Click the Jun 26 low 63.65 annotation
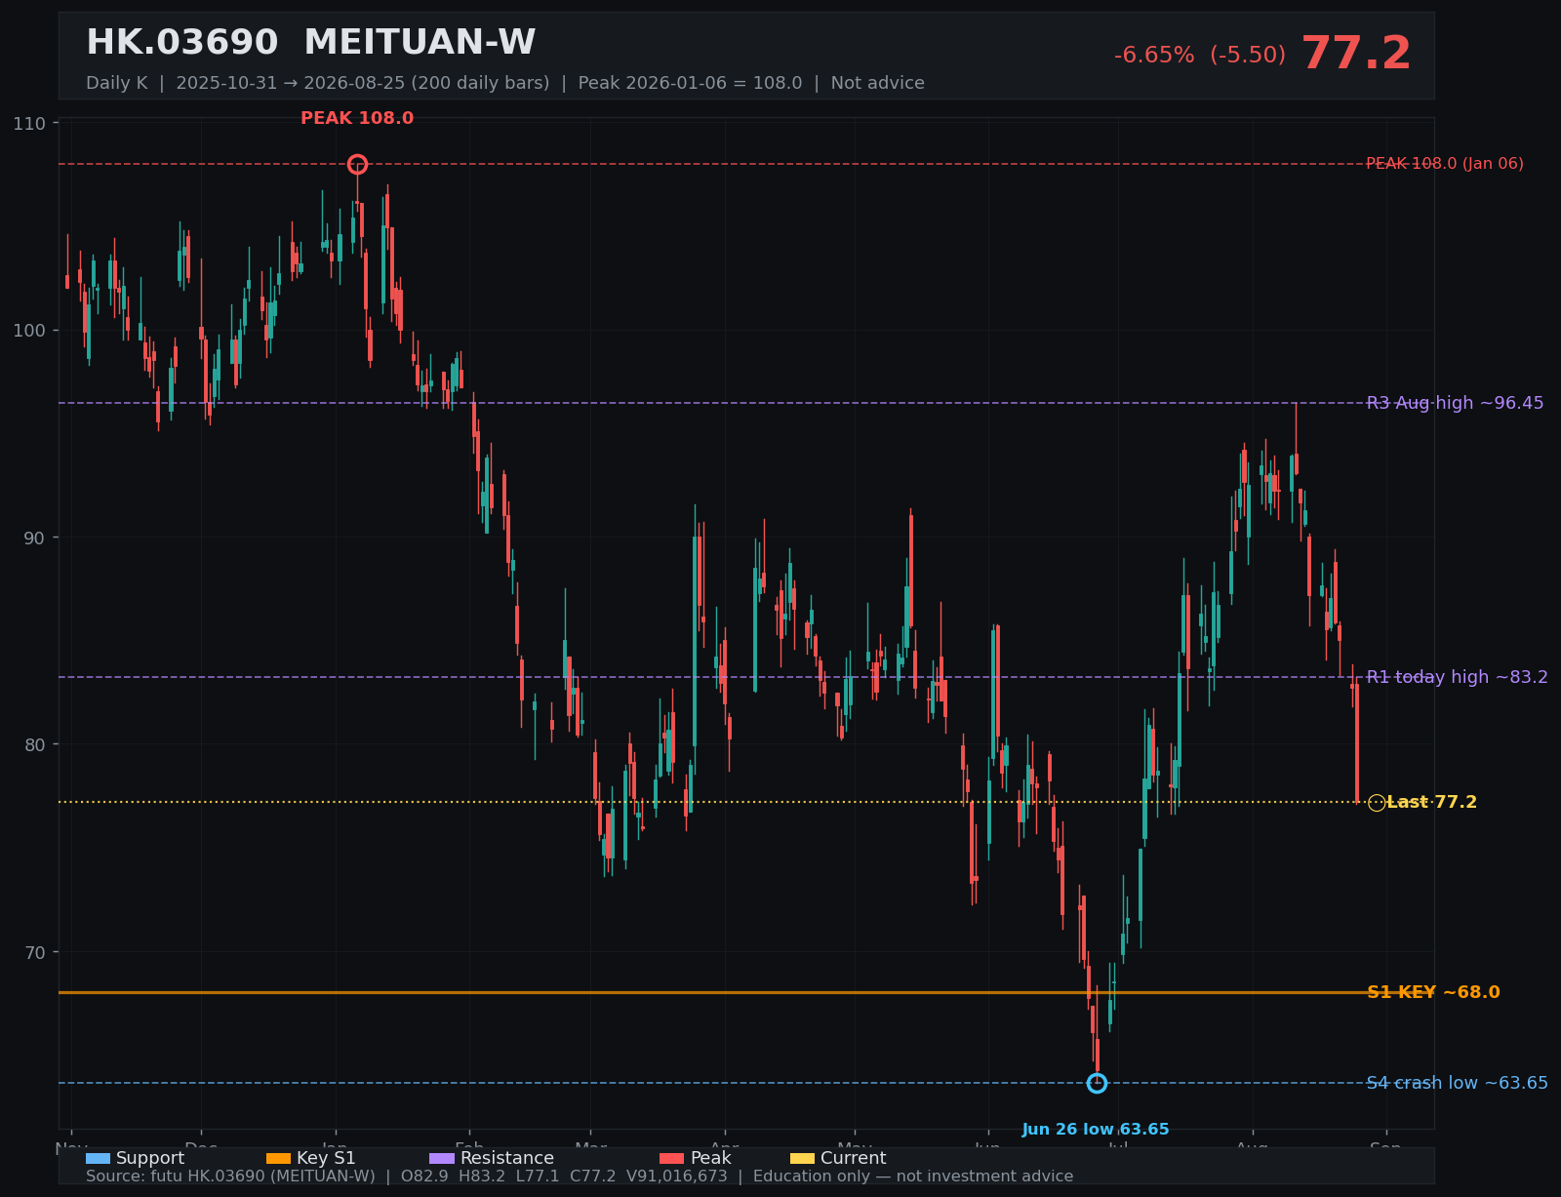Viewport: 1561px width, 1197px height. coord(1096,1130)
